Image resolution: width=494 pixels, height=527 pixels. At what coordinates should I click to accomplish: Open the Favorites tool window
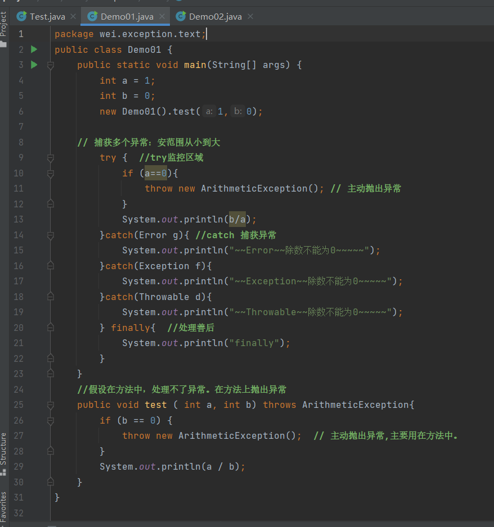[3, 506]
